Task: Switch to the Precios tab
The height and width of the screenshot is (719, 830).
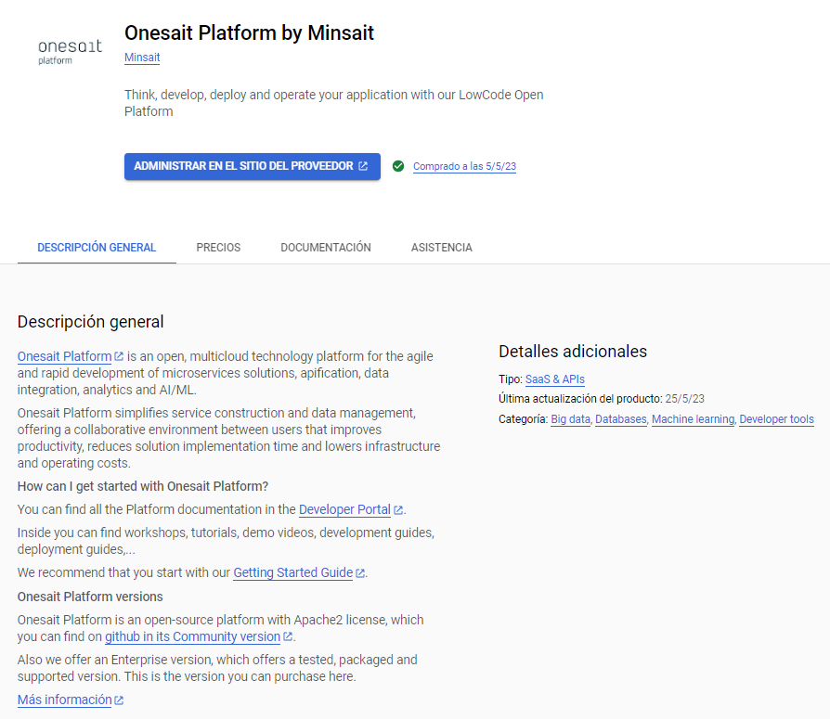Action: point(218,247)
